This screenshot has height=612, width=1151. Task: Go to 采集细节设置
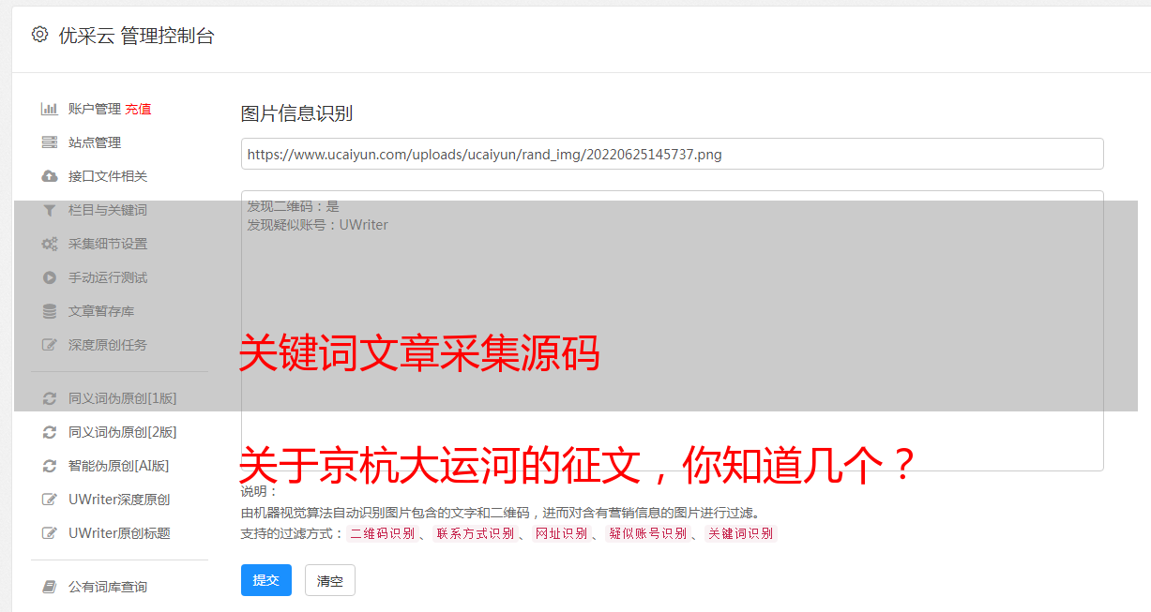pos(108,244)
